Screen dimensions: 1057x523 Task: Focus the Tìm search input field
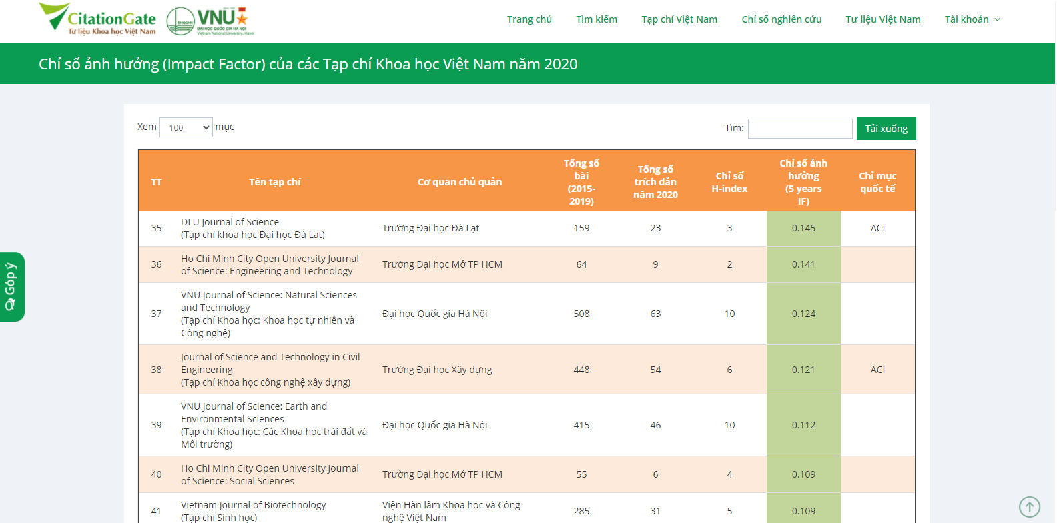point(799,129)
